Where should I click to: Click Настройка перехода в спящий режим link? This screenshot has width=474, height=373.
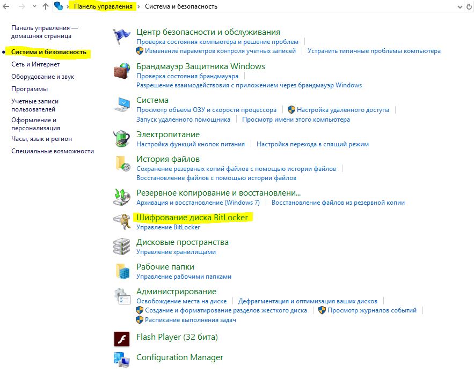[312, 144]
